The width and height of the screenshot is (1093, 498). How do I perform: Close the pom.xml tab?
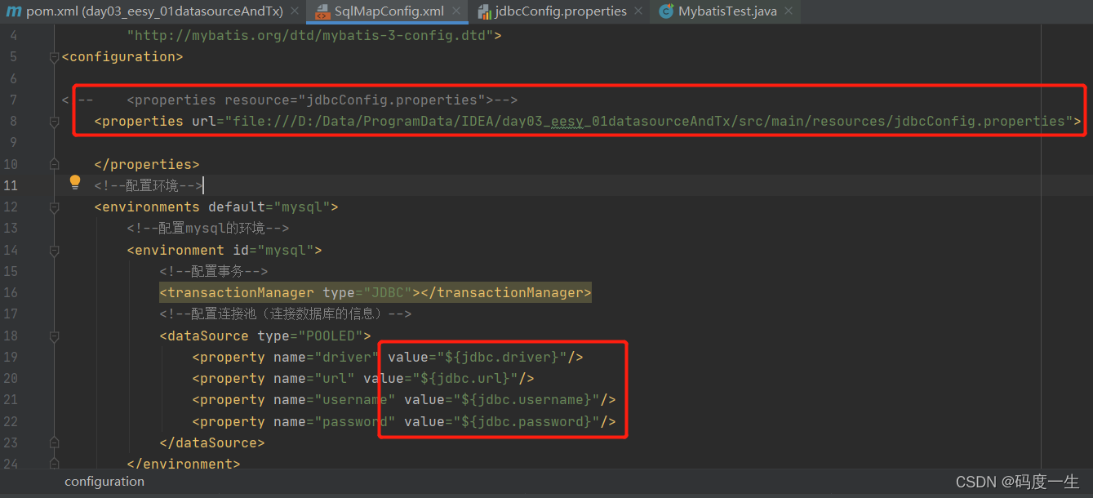(x=295, y=11)
